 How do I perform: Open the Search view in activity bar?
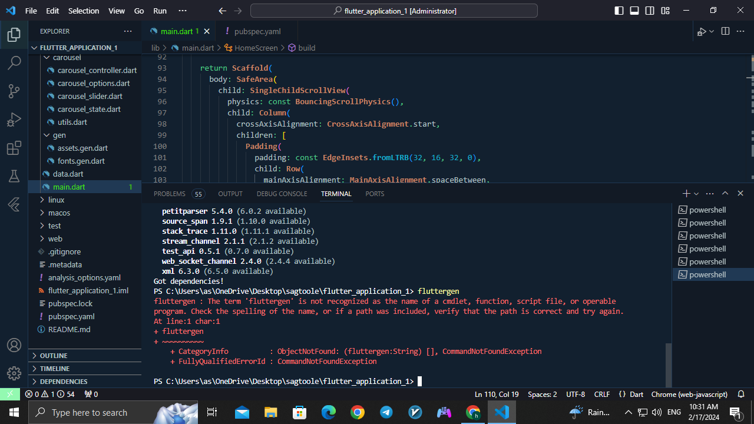pos(14,63)
